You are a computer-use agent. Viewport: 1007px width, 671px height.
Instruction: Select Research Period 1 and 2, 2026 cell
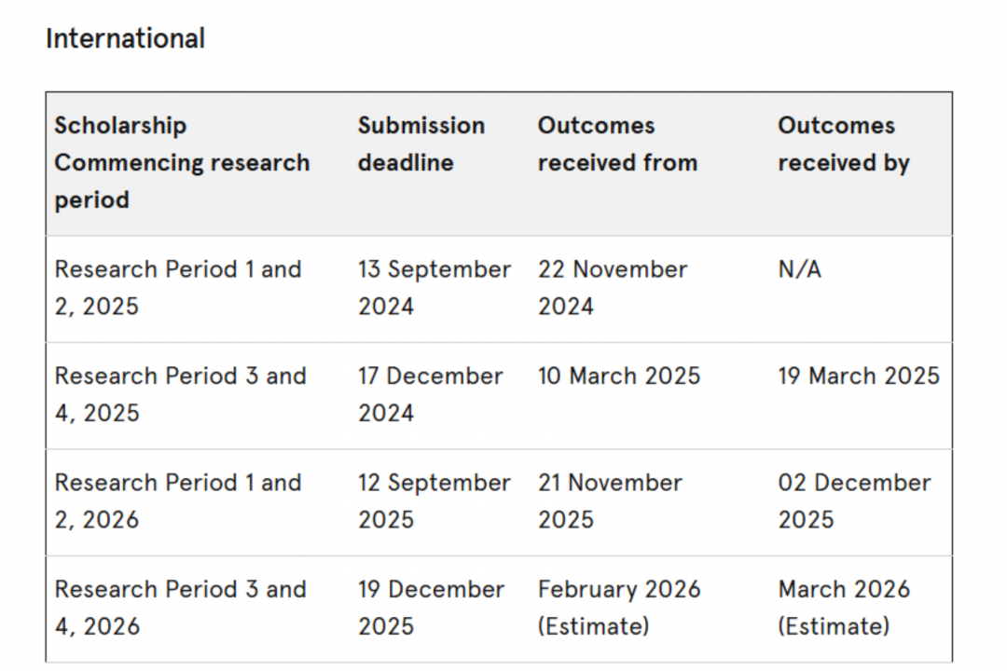point(178,500)
